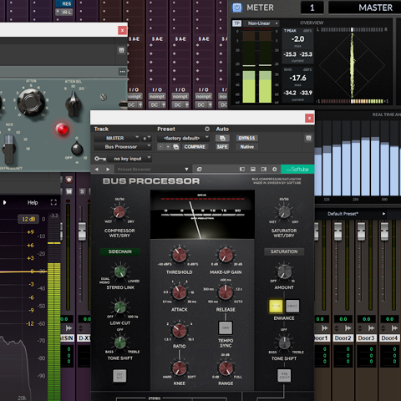Image resolution: width=401 pixels, height=401 pixels.
Task: Click target icon in the EQ plugin window
Action: pos(121,50)
